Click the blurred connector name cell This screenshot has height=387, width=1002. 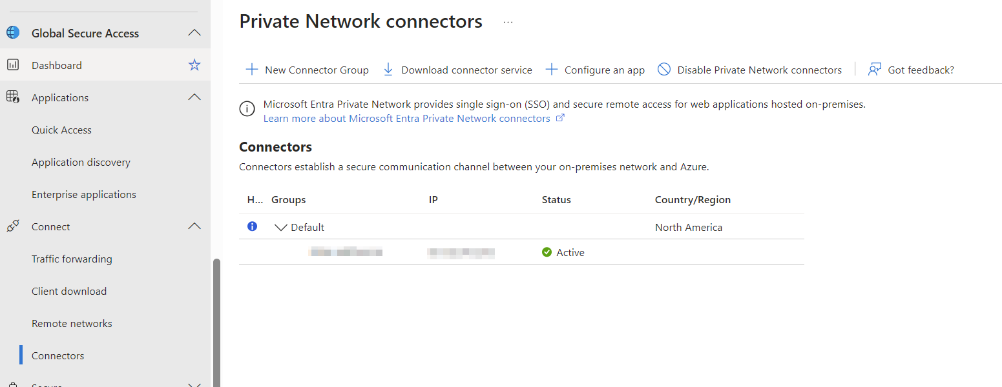pyautogui.click(x=346, y=252)
